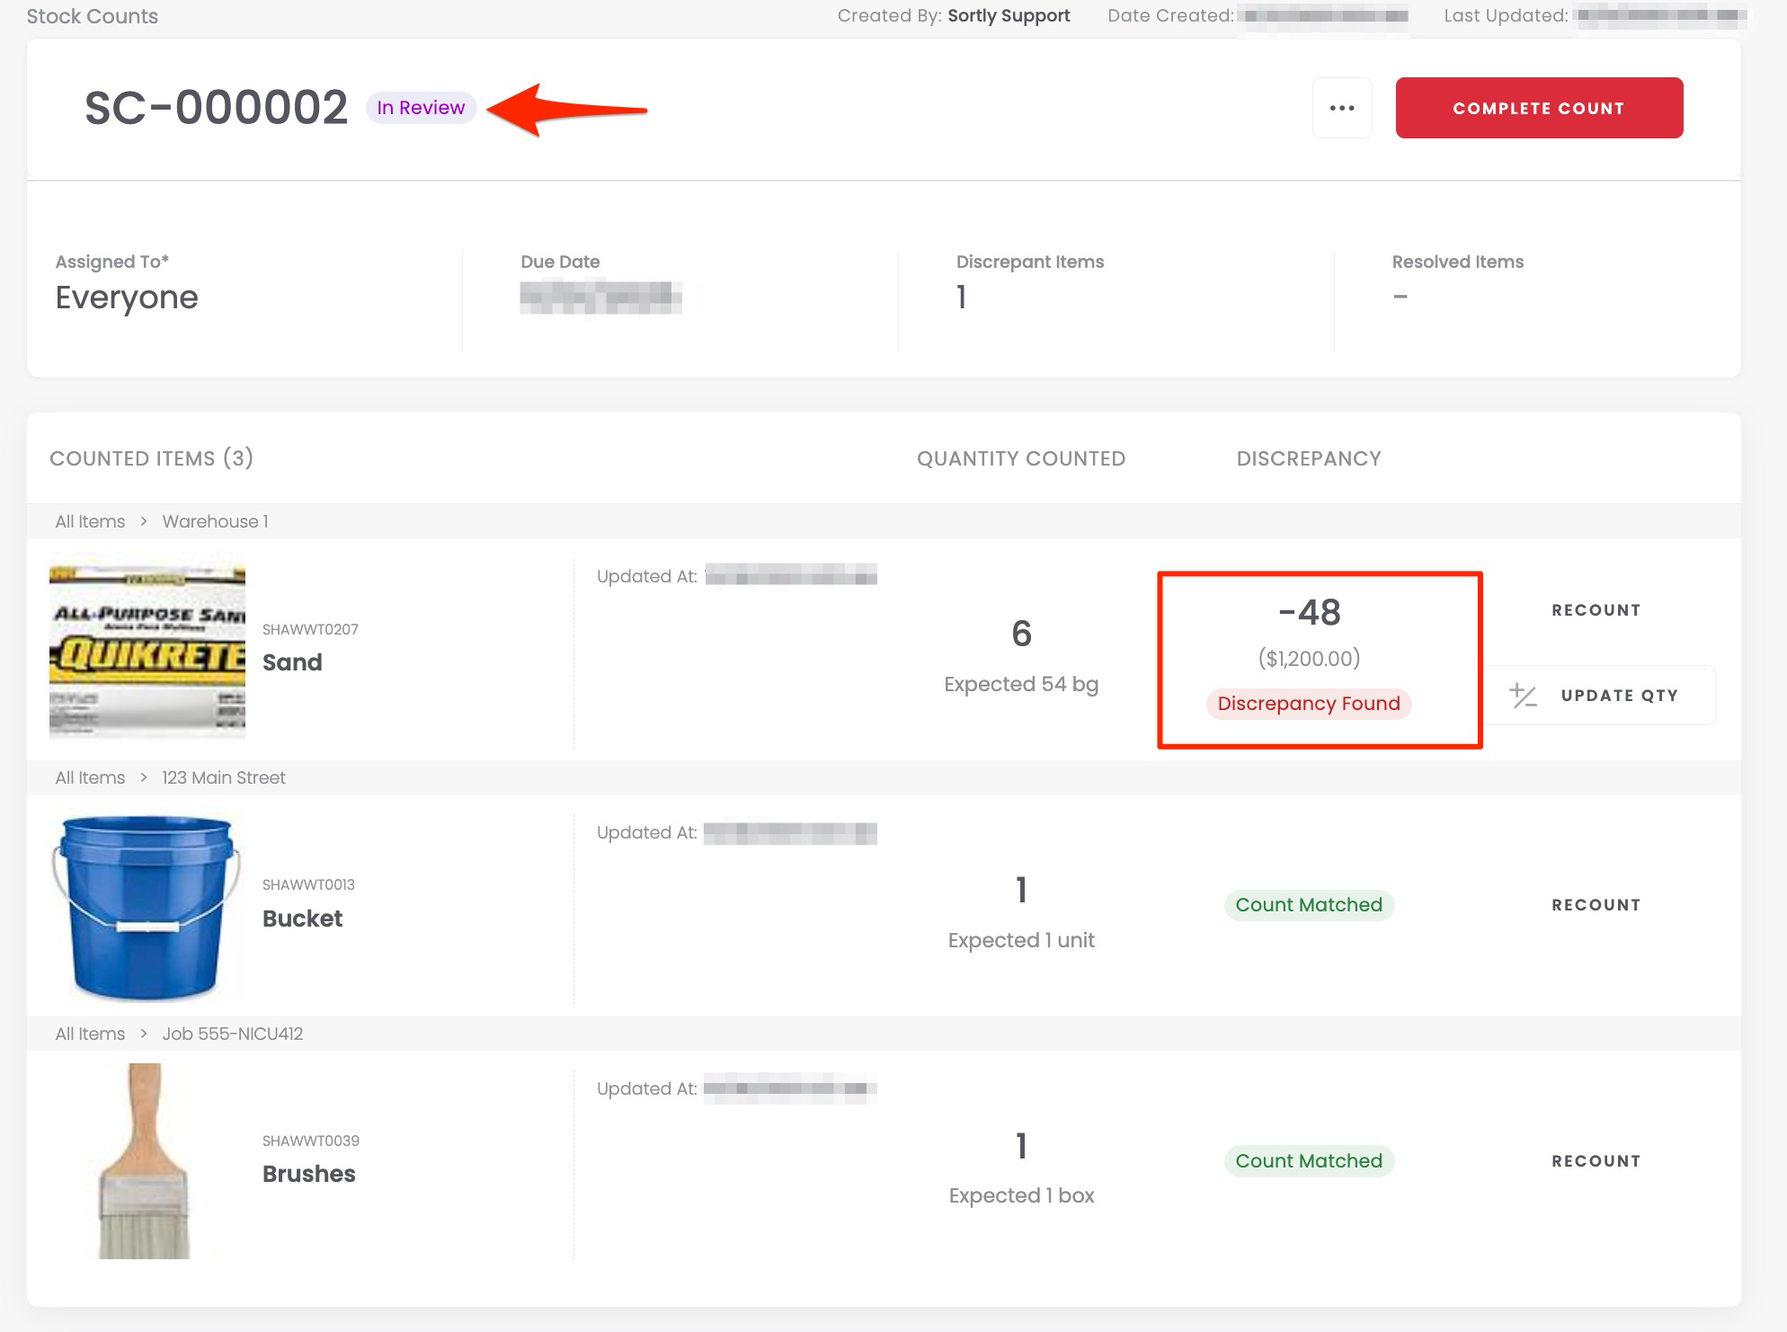Go to Stock Counts breadcrumb link
Image resolution: width=1787 pixels, height=1332 pixels.
coord(93,16)
